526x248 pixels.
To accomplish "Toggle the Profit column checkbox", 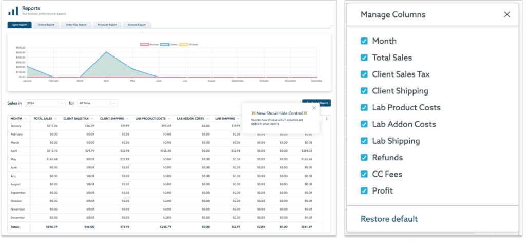I will tap(364, 190).
